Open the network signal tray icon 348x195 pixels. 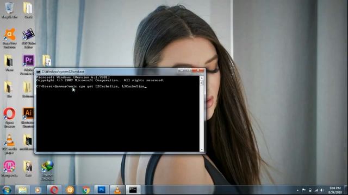tap(316, 190)
